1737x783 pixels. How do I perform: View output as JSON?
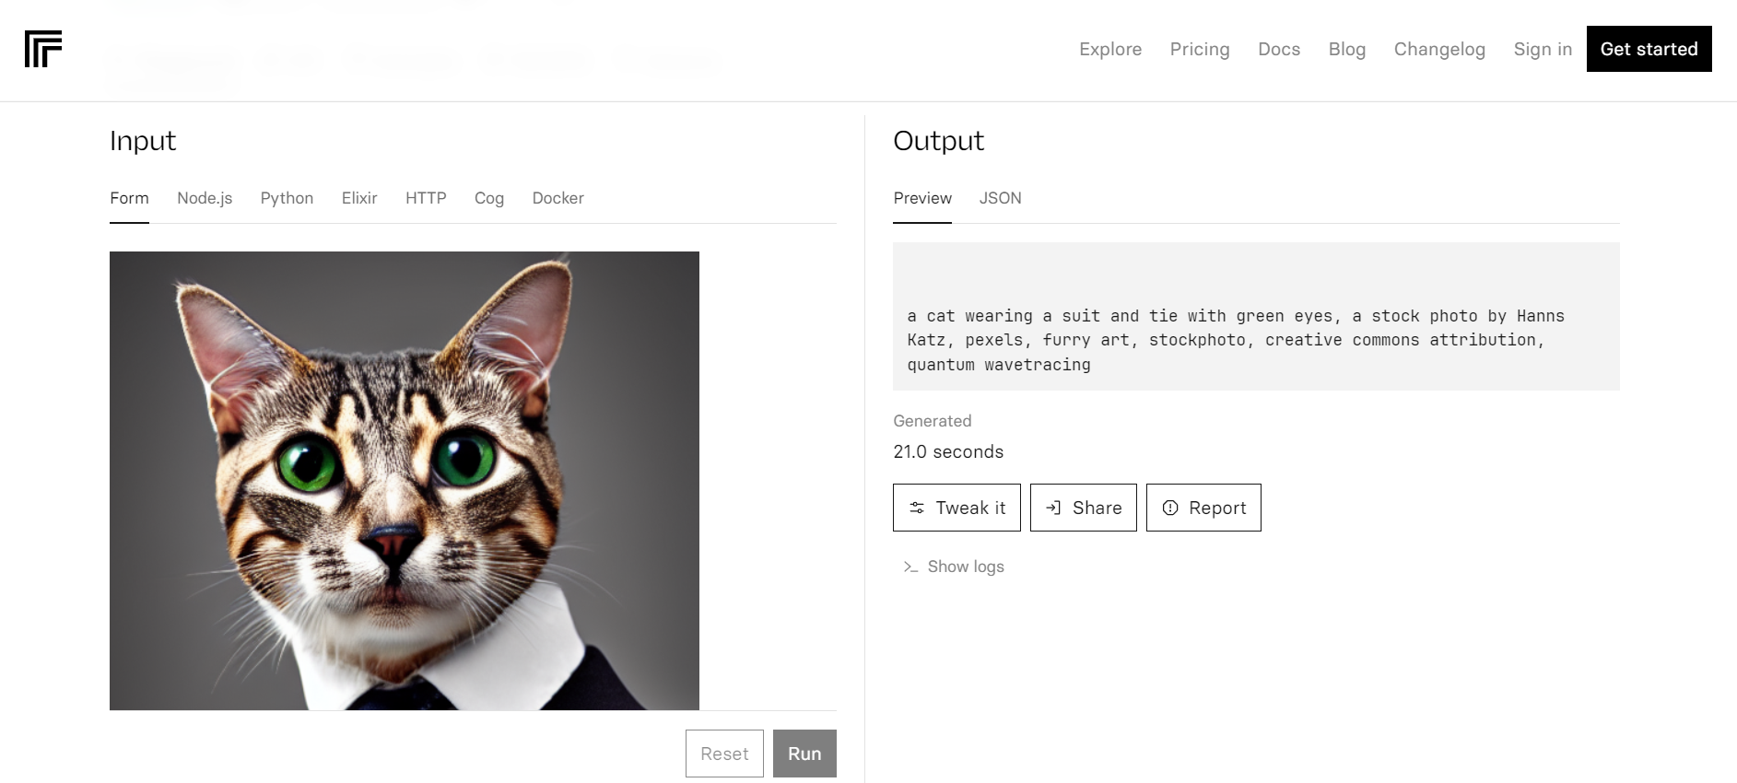pyautogui.click(x=1000, y=198)
